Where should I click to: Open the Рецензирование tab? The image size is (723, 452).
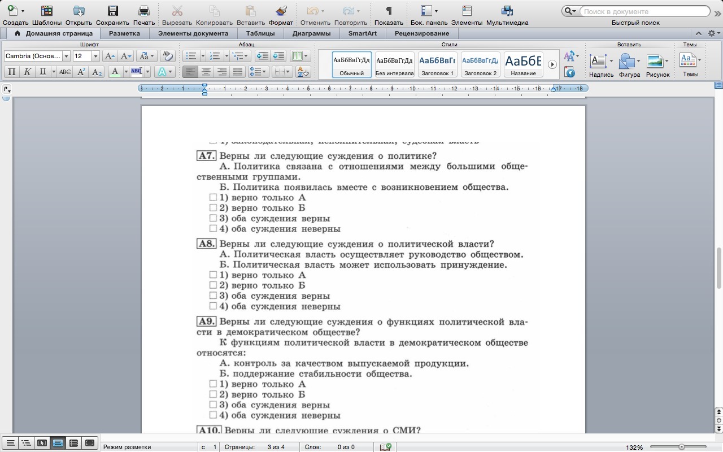coord(422,33)
